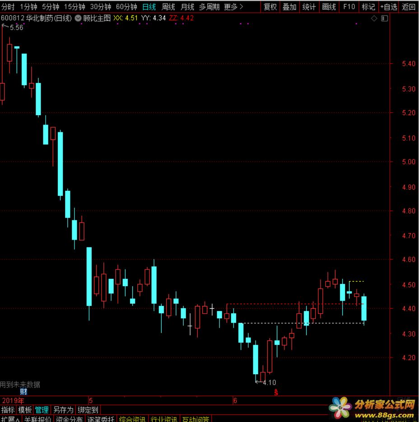Open the 统计 statistics tool
The height and width of the screenshot is (422, 419).
tap(309, 7)
